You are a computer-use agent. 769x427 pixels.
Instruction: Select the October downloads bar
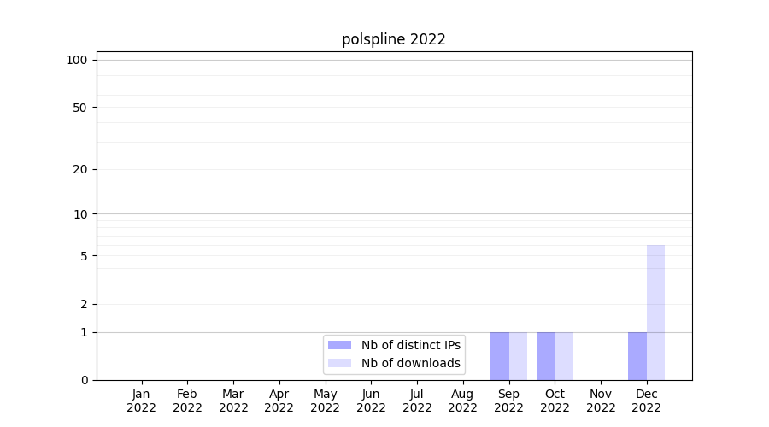(x=564, y=356)
